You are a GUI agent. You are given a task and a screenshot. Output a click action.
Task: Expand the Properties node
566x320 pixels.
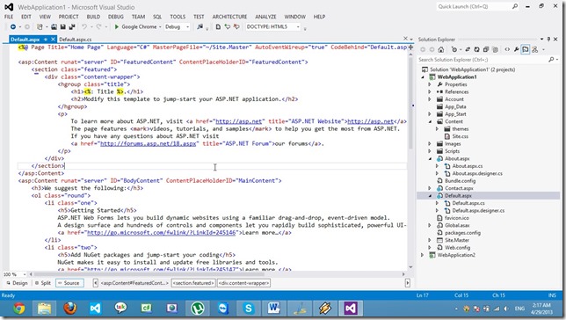[x=430, y=84]
